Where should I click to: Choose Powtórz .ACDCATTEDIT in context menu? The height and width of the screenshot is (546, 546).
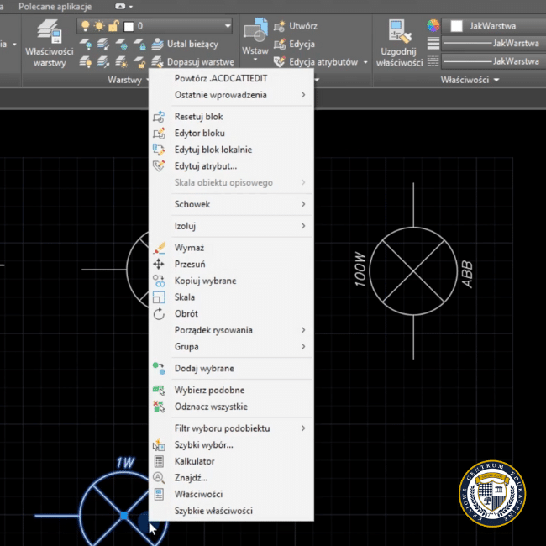coord(232,78)
